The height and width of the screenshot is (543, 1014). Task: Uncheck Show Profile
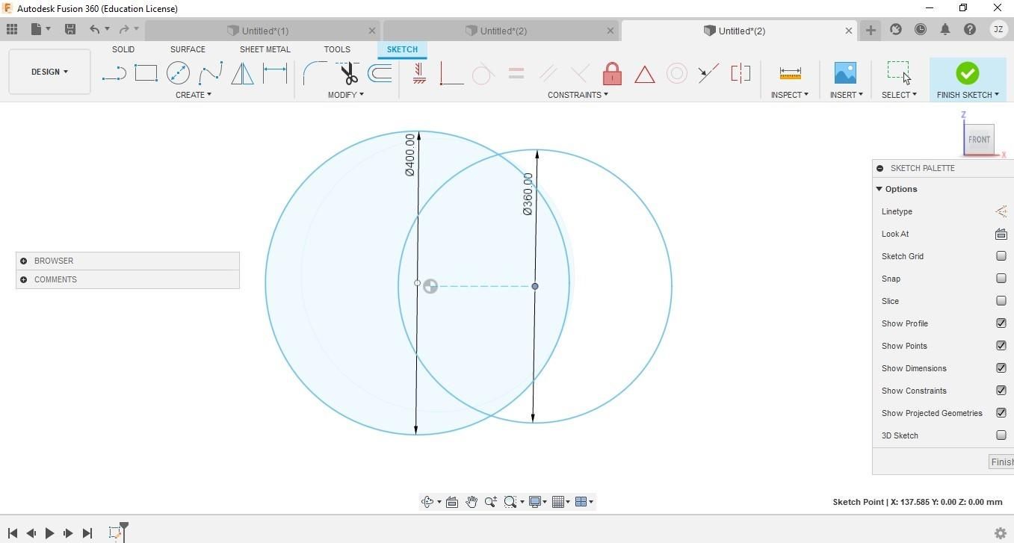click(x=1001, y=323)
